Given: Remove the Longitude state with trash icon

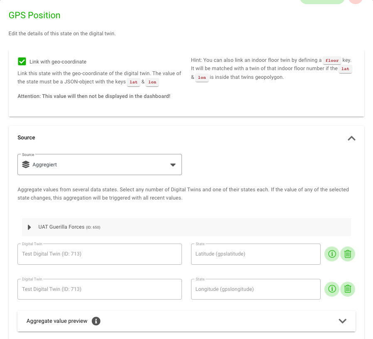Looking at the screenshot, I should tap(348, 289).
